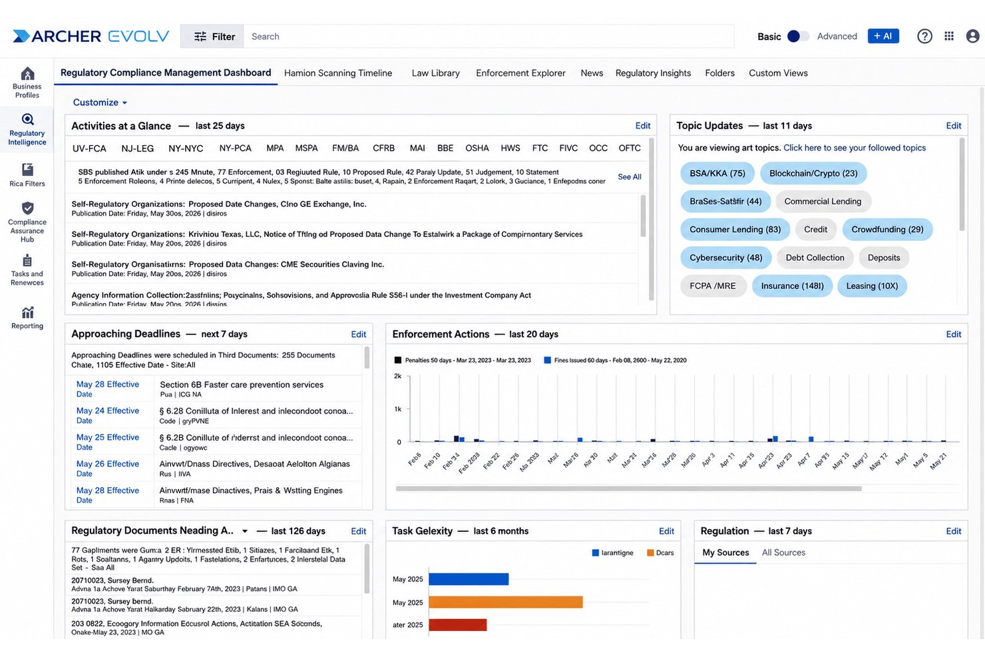The image size is (985, 657).
Task: Click the + AI button
Action: coord(883,36)
